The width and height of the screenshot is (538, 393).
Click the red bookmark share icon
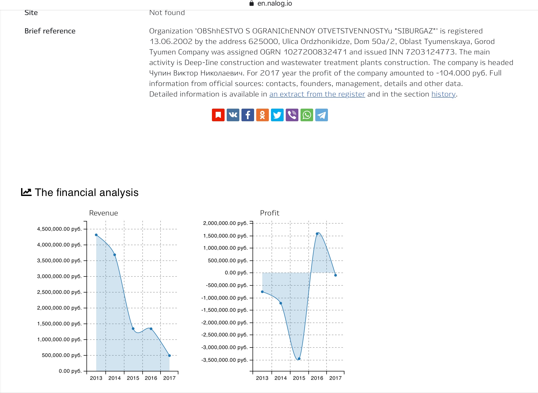[218, 115]
